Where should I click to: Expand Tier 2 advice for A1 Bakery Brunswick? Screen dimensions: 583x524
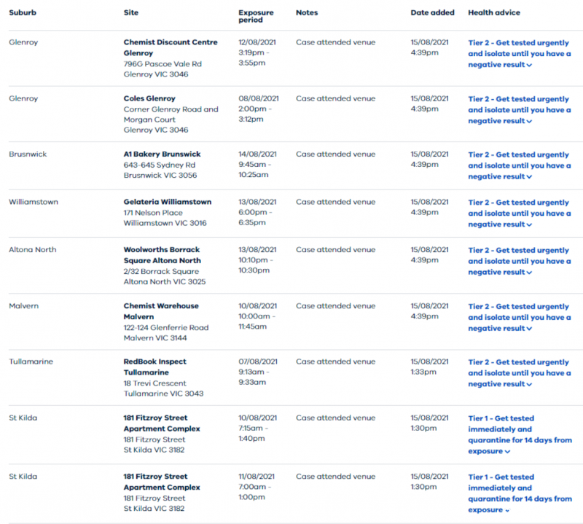pos(520,166)
